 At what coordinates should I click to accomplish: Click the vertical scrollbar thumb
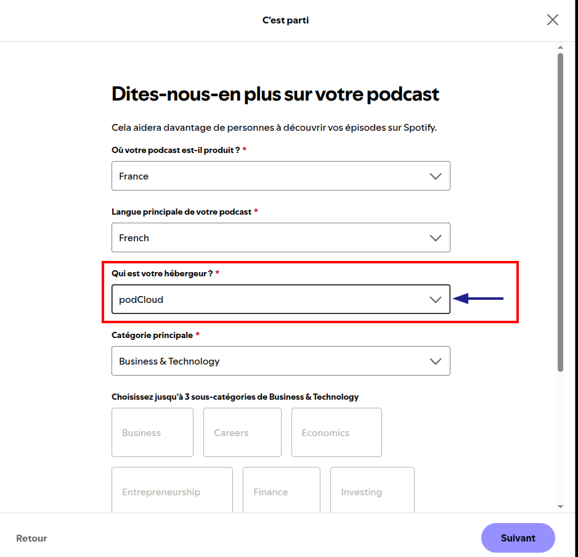tap(560, 212)
